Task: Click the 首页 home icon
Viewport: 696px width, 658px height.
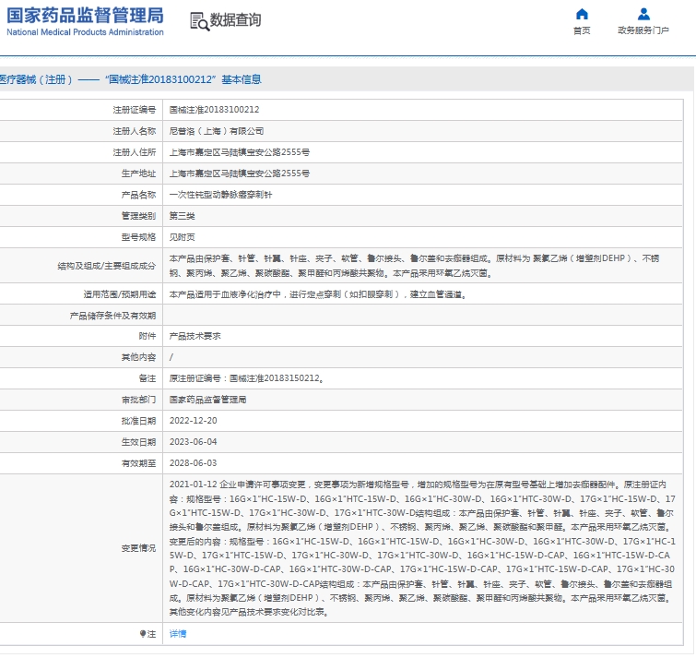Action: click(x=582, y=14)
